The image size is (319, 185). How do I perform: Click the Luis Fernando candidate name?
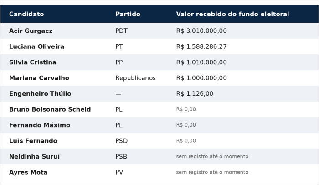33,141
